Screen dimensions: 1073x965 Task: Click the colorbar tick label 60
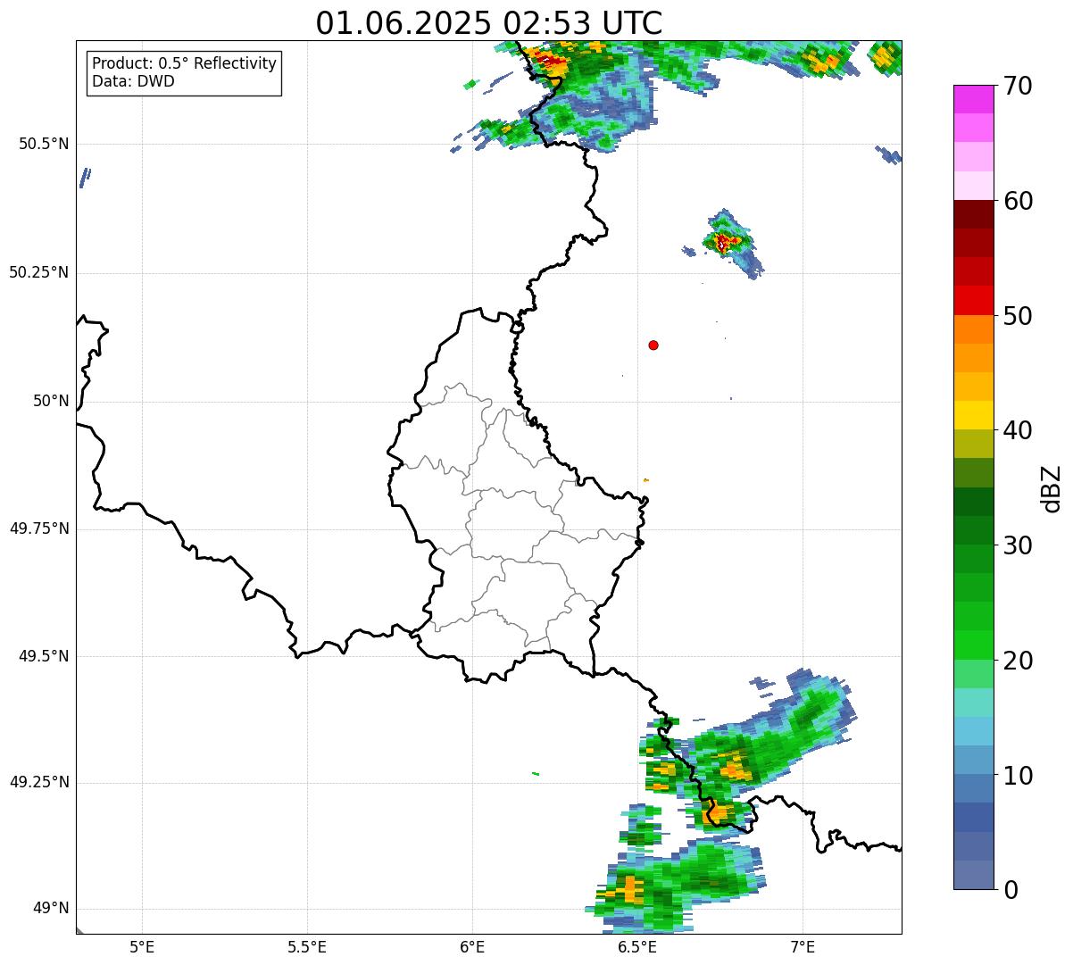point(1018,201)
